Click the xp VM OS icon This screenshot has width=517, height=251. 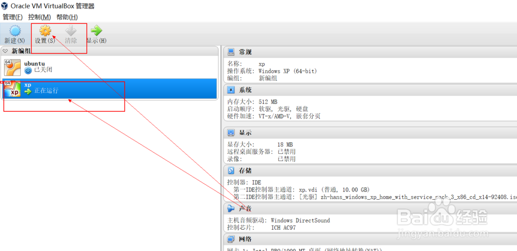(x=12, y=89)
